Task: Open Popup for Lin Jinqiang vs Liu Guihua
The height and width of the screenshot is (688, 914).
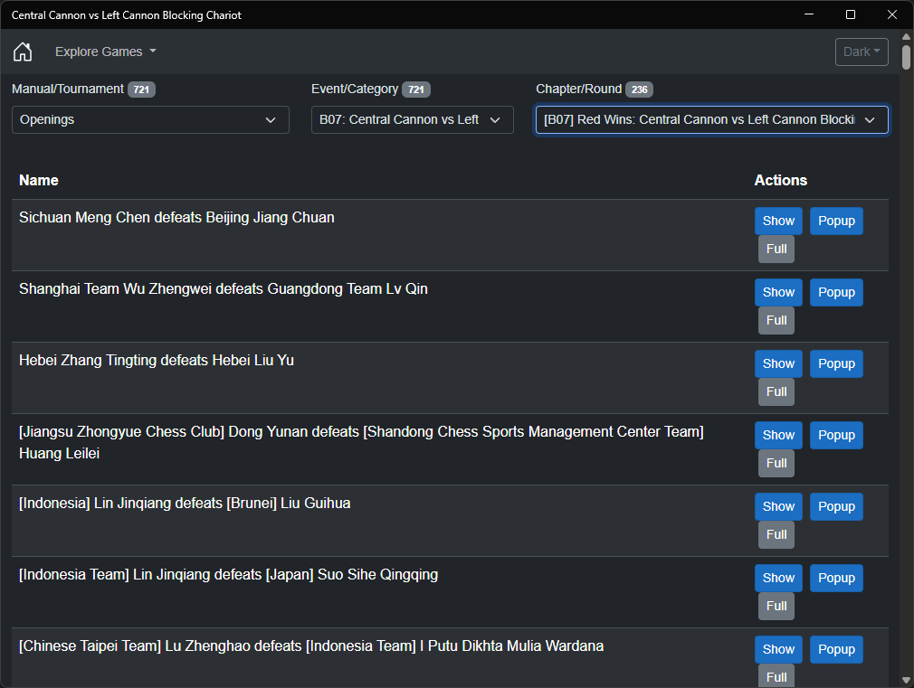Action: (836, 506)
